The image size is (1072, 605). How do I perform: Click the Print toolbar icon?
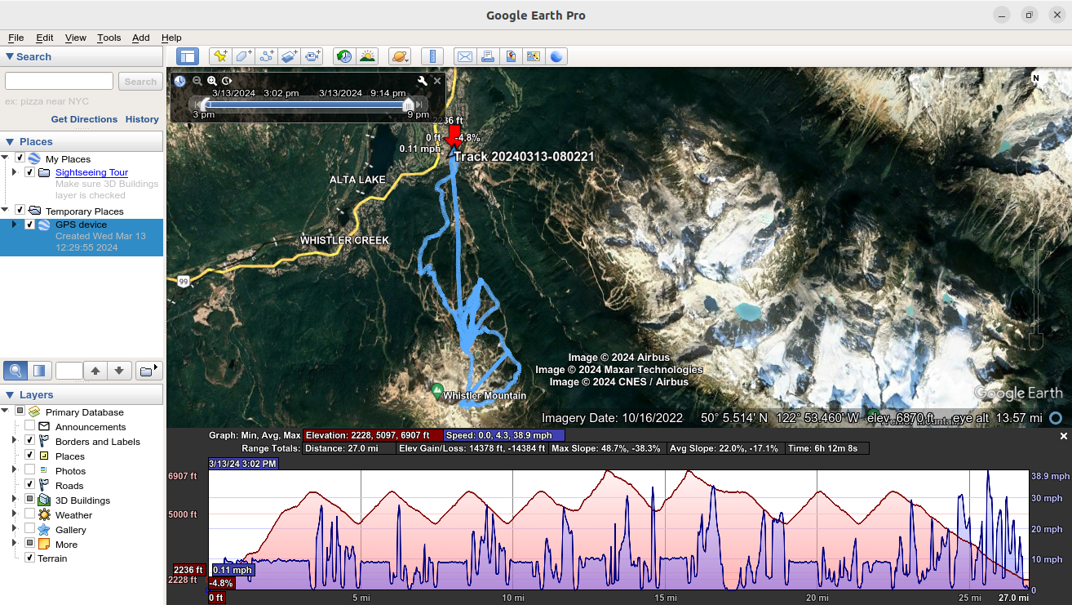[488, 56]
